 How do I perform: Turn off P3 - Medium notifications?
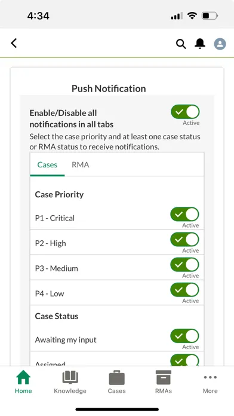pos(184,265)
